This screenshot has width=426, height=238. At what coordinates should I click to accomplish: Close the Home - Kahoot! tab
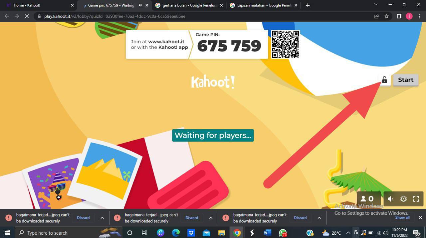point(72,5)
